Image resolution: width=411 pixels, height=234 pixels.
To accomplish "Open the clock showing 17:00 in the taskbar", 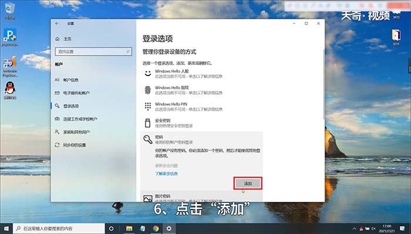I will pos(386,229).
